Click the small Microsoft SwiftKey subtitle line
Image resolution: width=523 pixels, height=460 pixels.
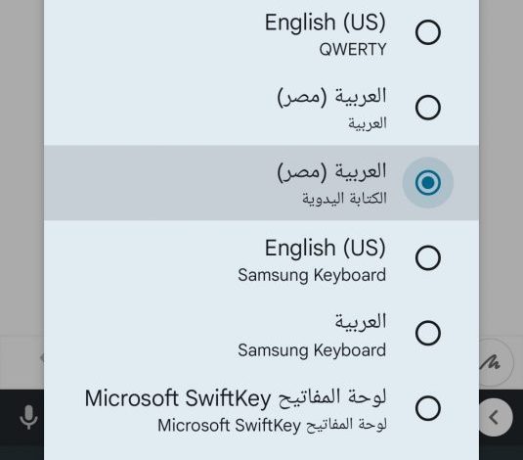coord(272,426)
